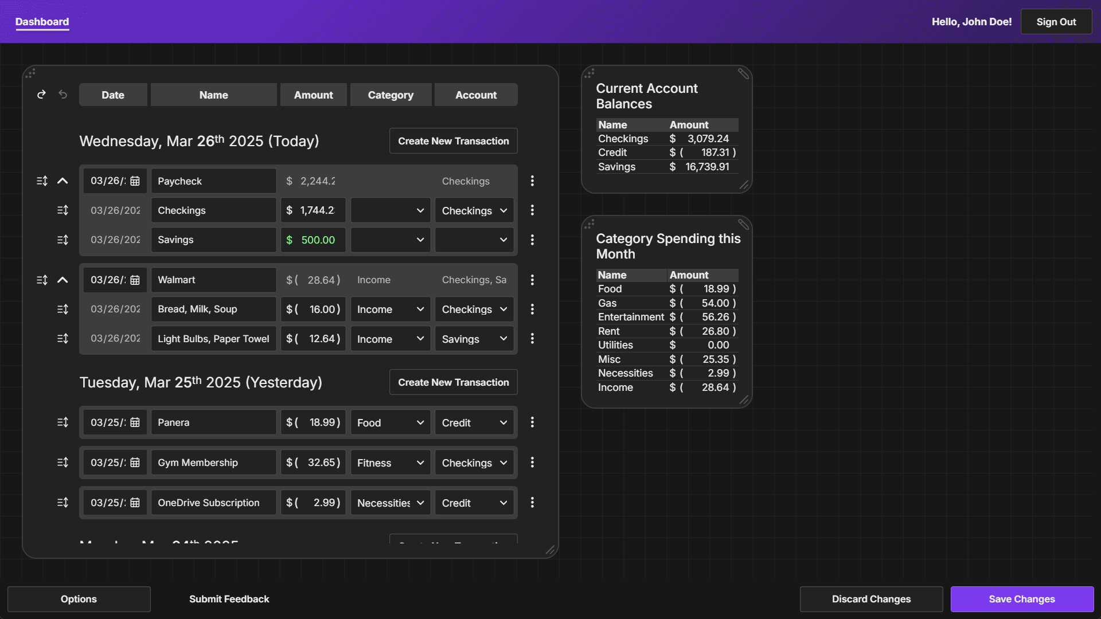Viewport: 1101px width, 619px height.
Task: Open category dropdown for Bread, Milk, Soup
Action: tap(391, 309)
